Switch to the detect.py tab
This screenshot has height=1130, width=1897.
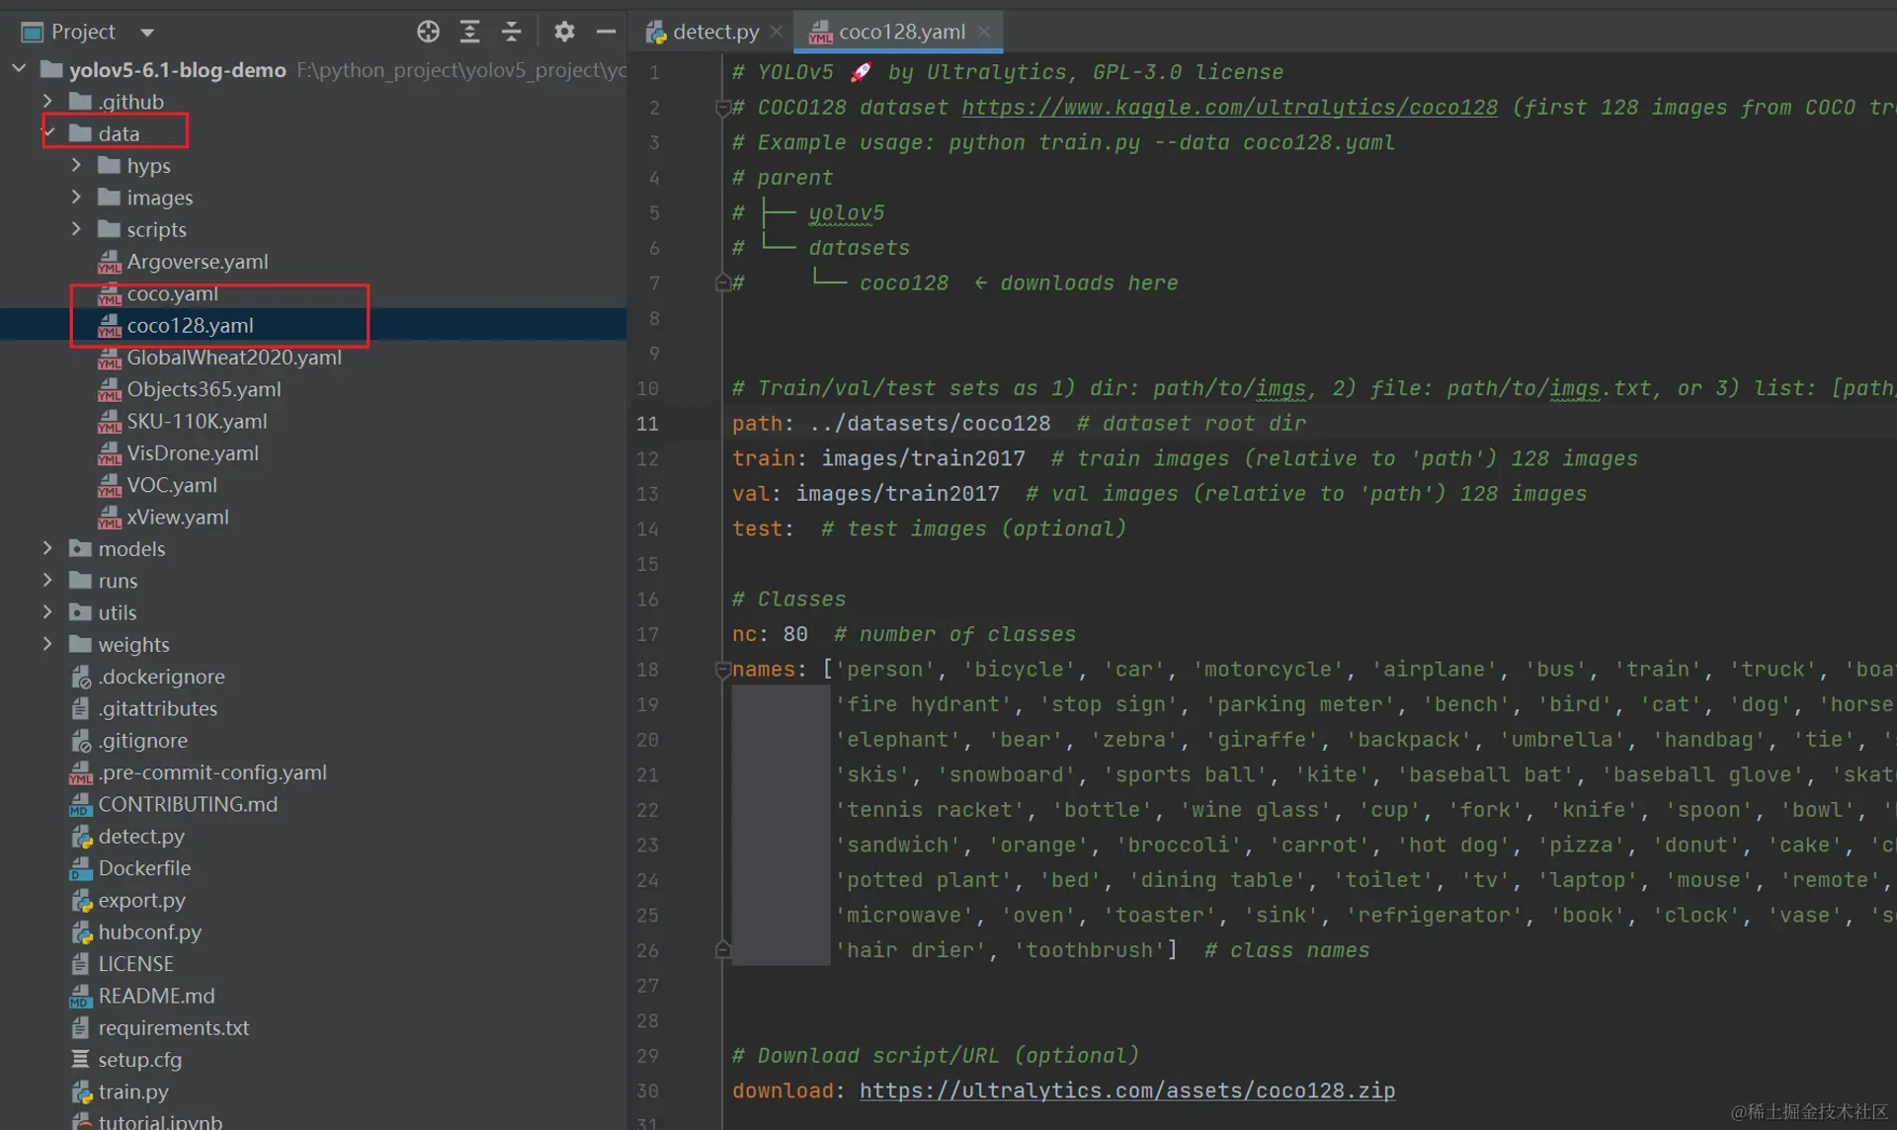coord(714,32)
